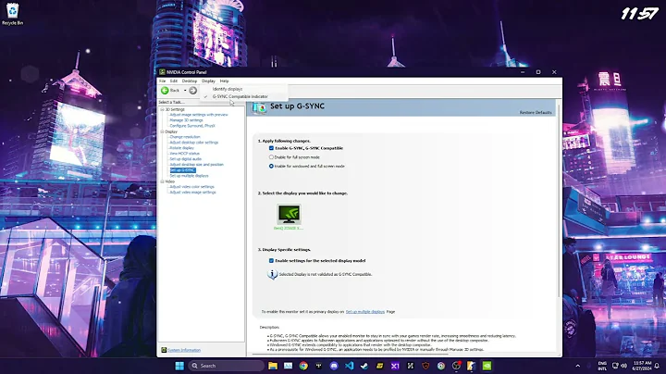This screenshot has width=666, height=374.
Task: Open File Explorer from taskbar
Action: click(273, 366)
